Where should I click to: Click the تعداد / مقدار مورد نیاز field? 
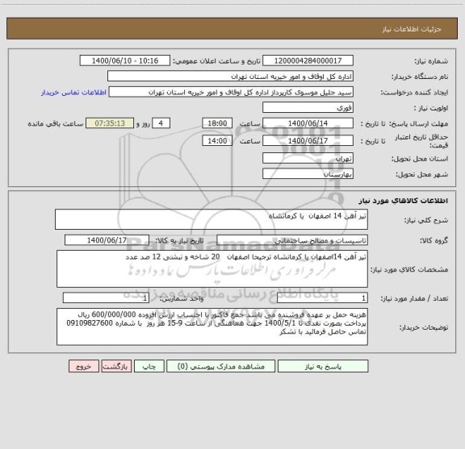point(322,298)
